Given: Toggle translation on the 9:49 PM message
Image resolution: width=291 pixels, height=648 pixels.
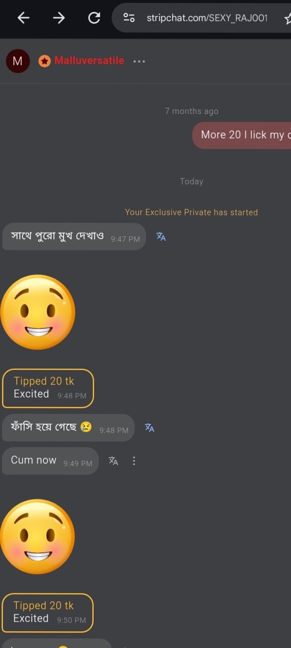Looking at the screenshot, I should [x=113, y=461].
